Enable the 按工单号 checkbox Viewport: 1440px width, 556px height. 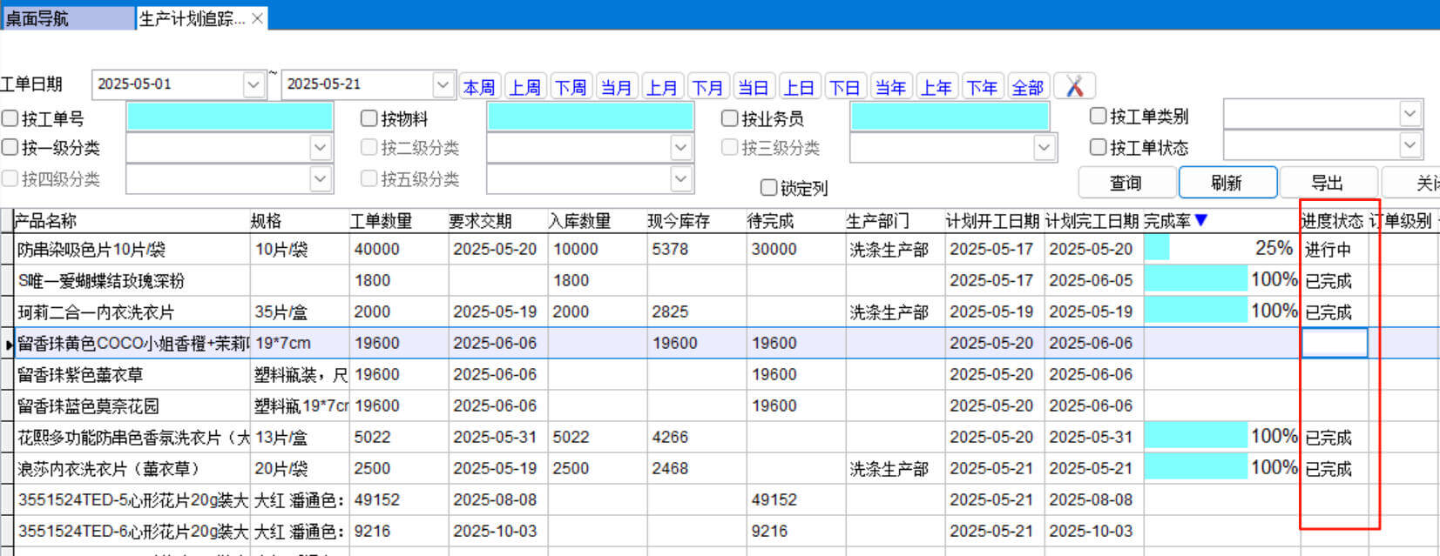[10, 118]
